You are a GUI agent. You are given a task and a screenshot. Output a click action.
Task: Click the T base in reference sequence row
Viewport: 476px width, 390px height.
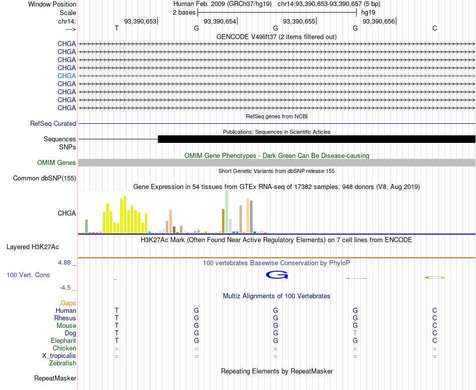(x=117, y=28)
